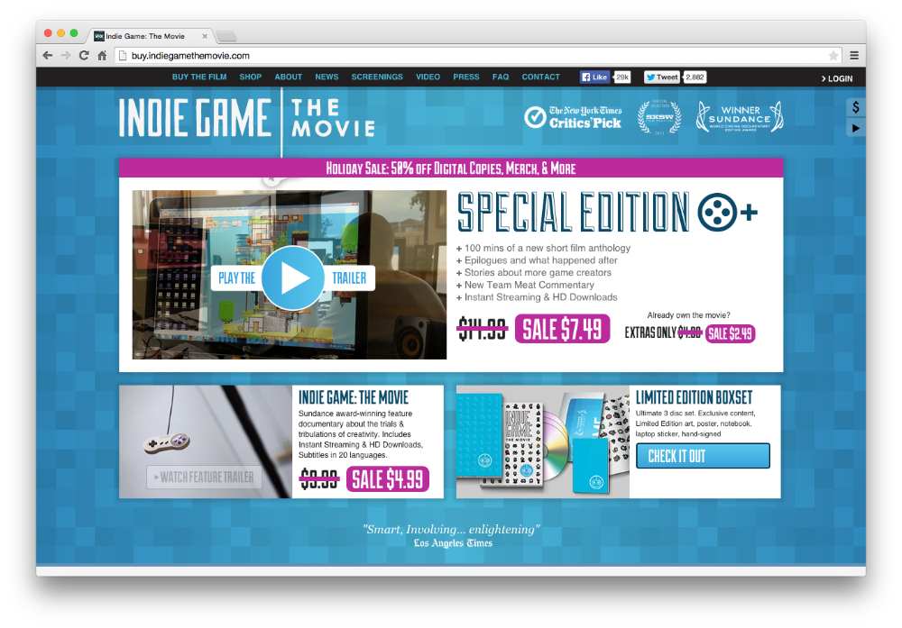Open the CONTACT page

(x=540, y=77)
